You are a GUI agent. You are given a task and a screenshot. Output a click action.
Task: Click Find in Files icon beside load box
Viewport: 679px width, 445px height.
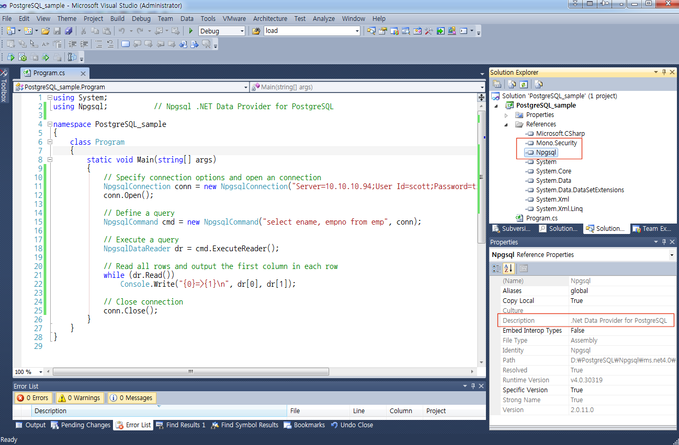(x=256, y=31)
